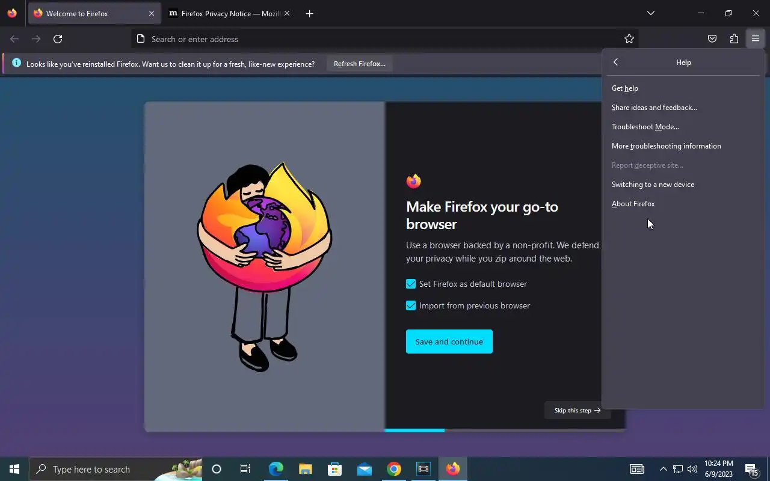Open About Firefox menu item

[683, 204]
